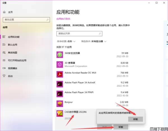Select the 360安全浏览器 app name
The height and width of the screenshot is (131, 168).
point(72,53)
